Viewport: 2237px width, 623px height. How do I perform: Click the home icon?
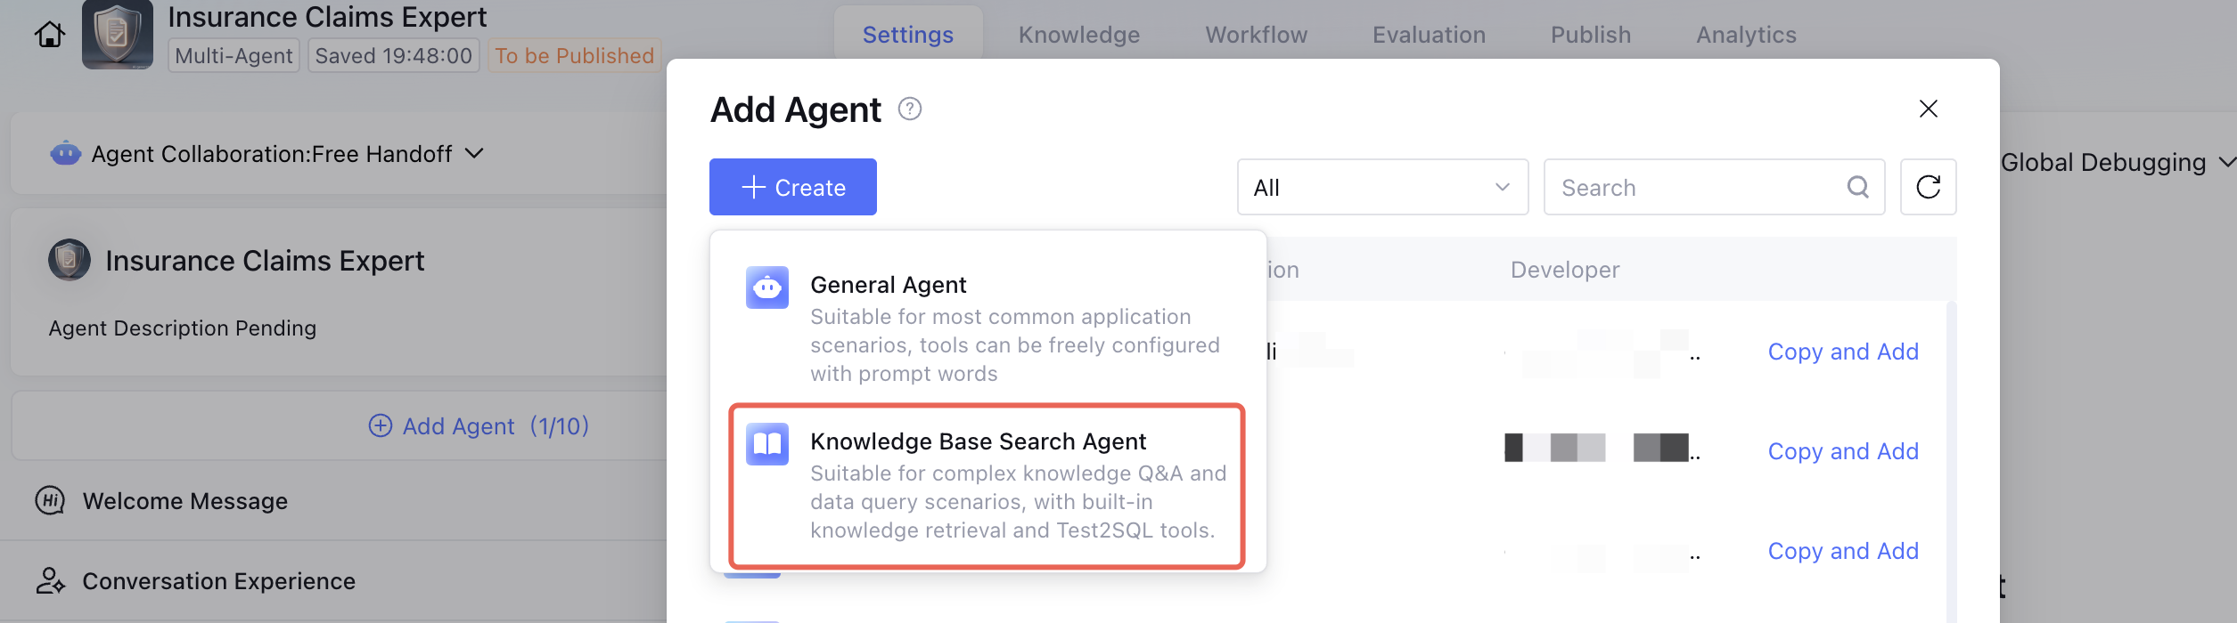[x=50, y=35]
